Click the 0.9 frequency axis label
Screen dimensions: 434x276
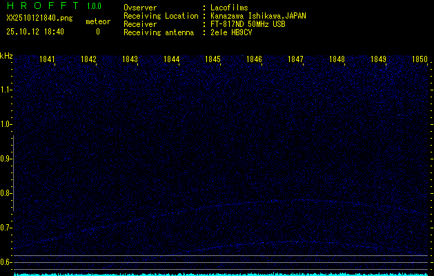click(6, 159)
